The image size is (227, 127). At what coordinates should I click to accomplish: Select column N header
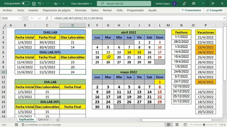pos(181,25)
